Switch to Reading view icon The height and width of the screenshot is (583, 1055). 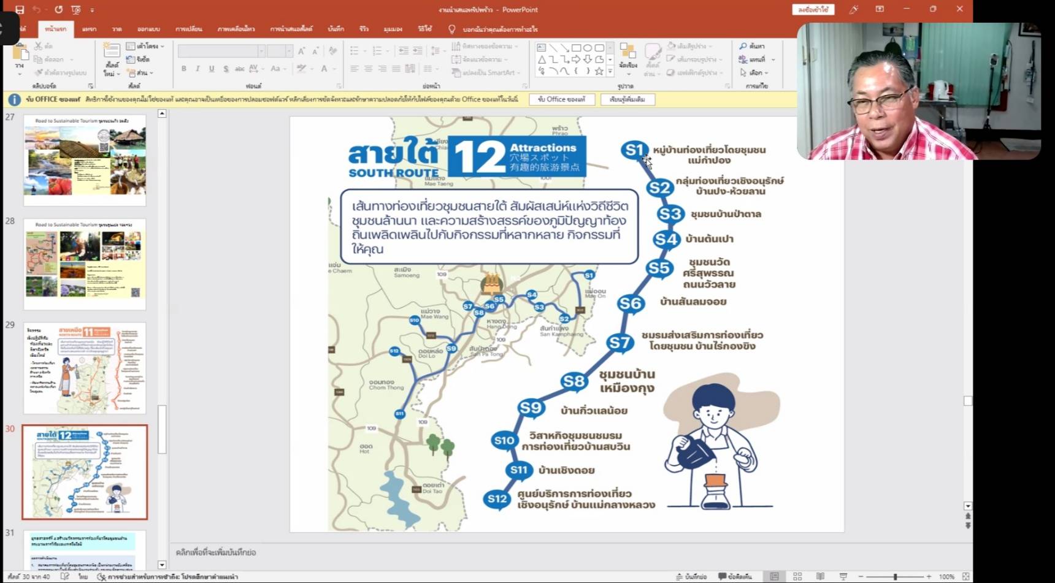pyautogui.click(x=820, y=576)
